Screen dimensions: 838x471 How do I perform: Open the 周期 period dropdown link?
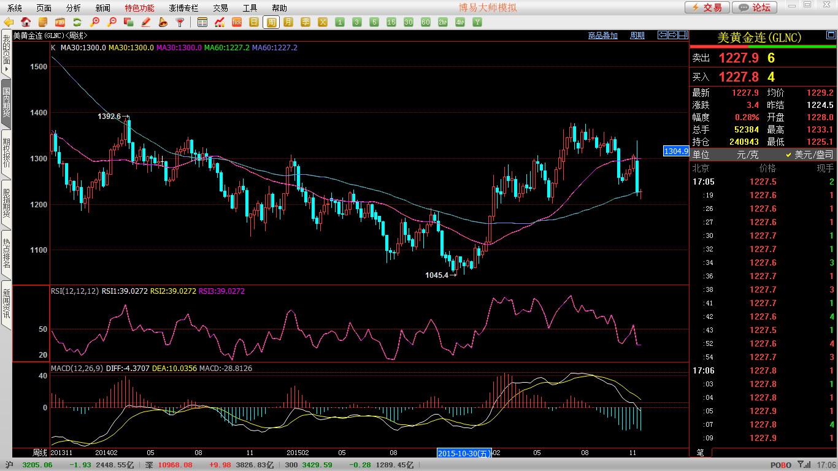pyautogui.click(x=637, y=36)
